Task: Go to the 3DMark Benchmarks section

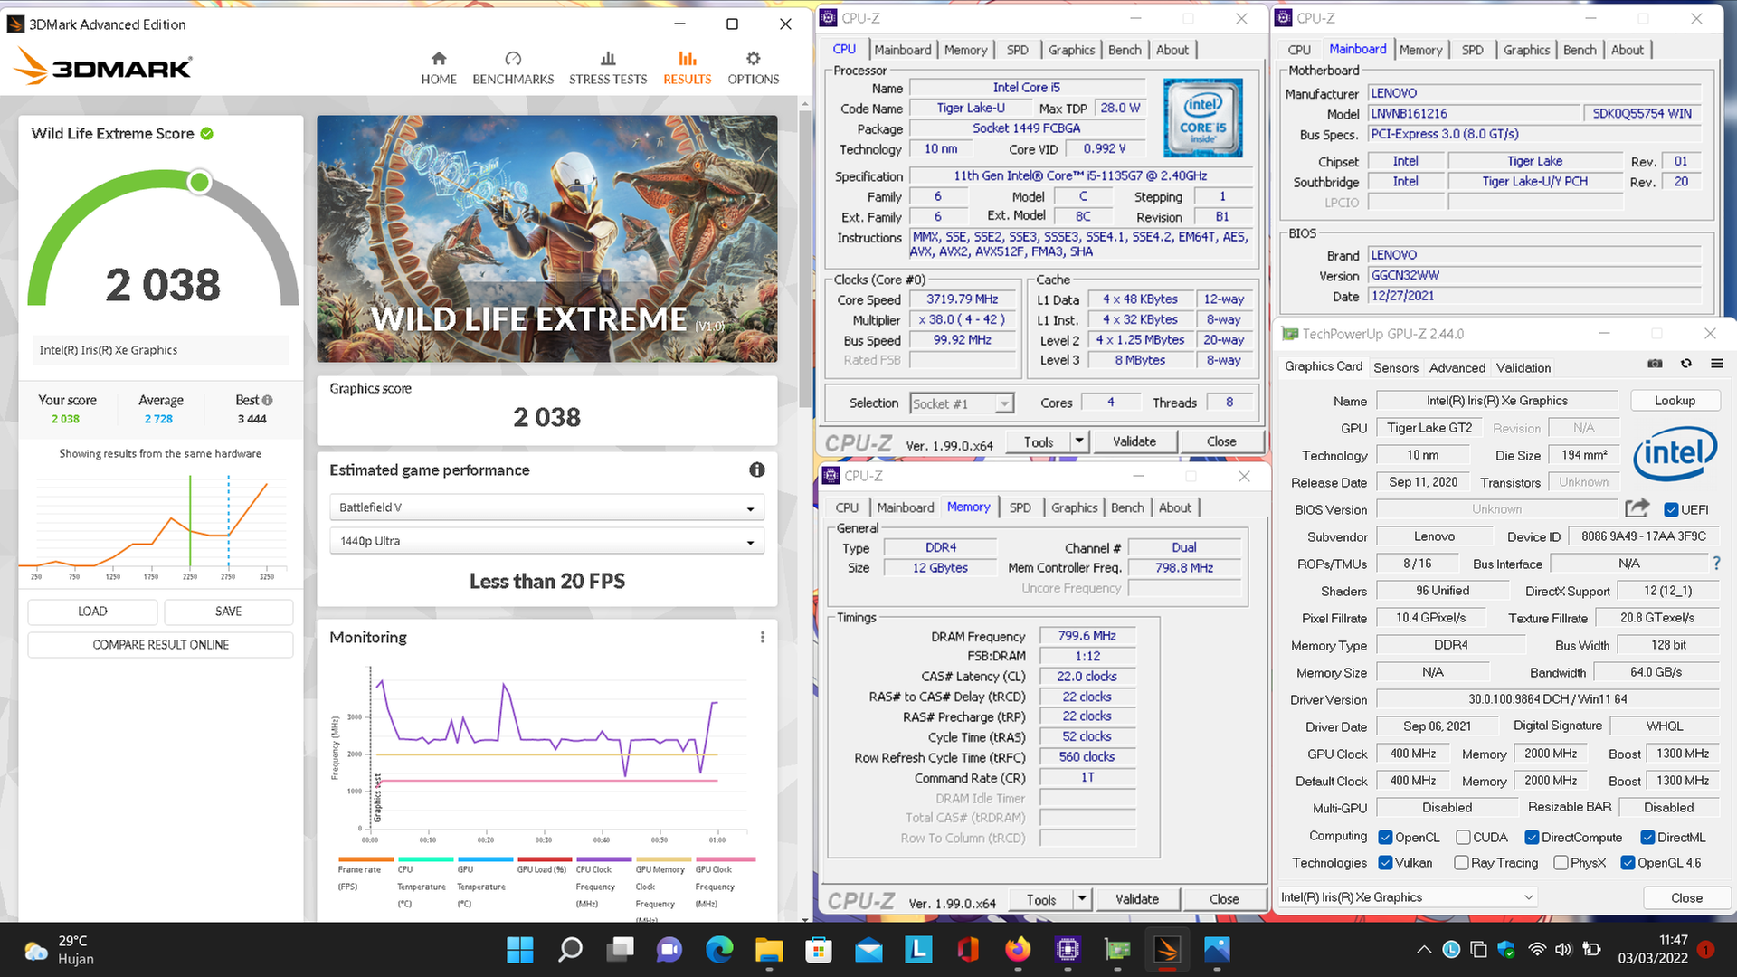Action: pyautogui.click(x=513, y=68)
